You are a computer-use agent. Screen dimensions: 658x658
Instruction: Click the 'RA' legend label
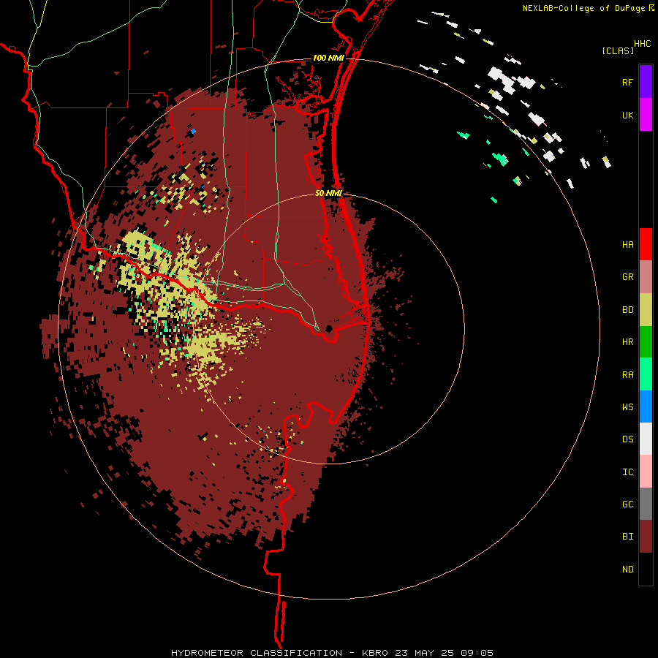pos(627,375)
